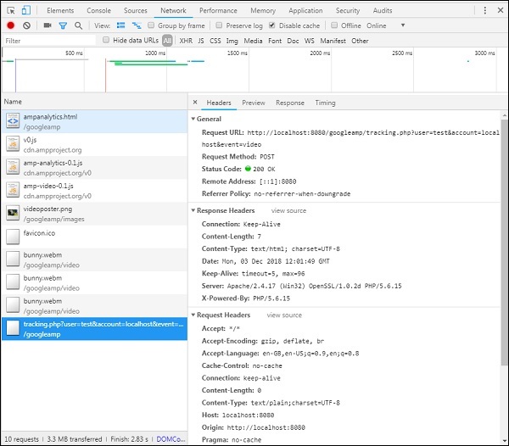The height and width of the screenshot is (446, 509).
Task: Click the capture screenshots camera icon
Action: pyautogui.click(x=48, y=25)
